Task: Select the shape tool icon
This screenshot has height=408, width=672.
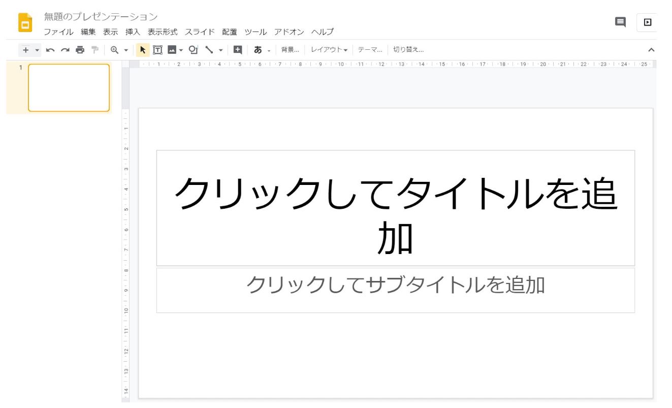Action: (193, 50)
